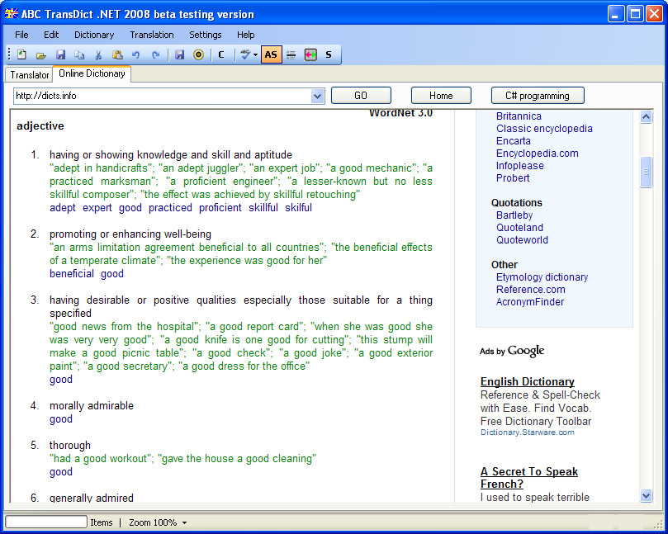The width and height of the screenshot is (668, 534).
Task: Click the toolbar drag grip handle
Action: pos(9,54)
